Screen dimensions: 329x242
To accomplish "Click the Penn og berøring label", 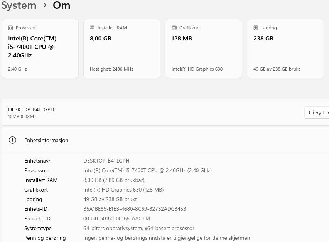I will point(45,238).
